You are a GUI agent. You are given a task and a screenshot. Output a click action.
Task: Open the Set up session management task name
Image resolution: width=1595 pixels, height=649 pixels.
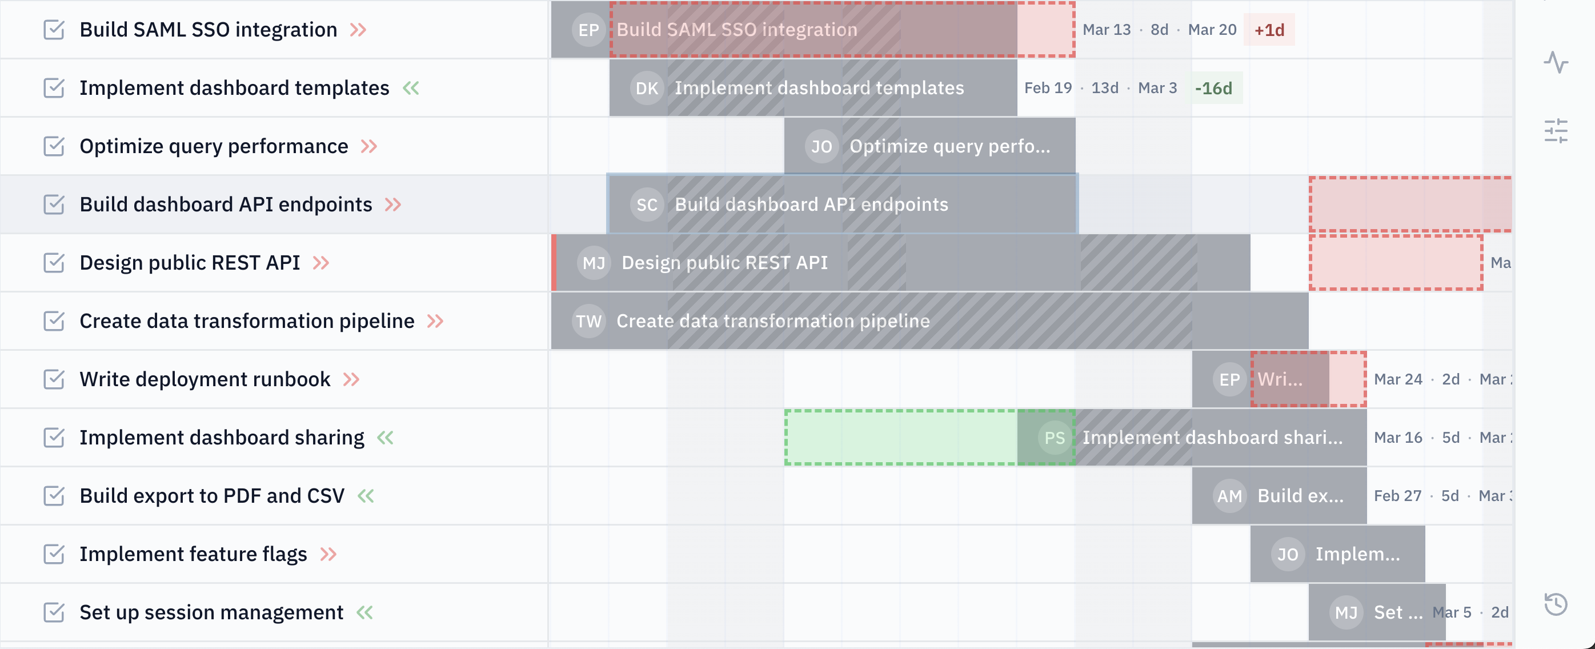point(211,612)
